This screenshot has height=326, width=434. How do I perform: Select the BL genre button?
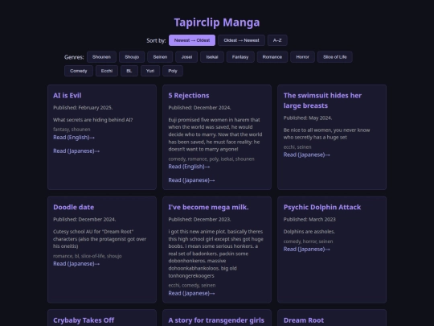[x=129, y=71]
